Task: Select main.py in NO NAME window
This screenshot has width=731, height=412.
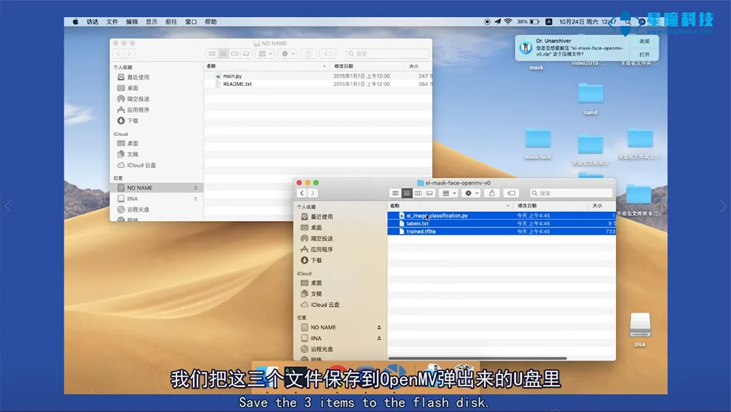Action: click(319, 76)
